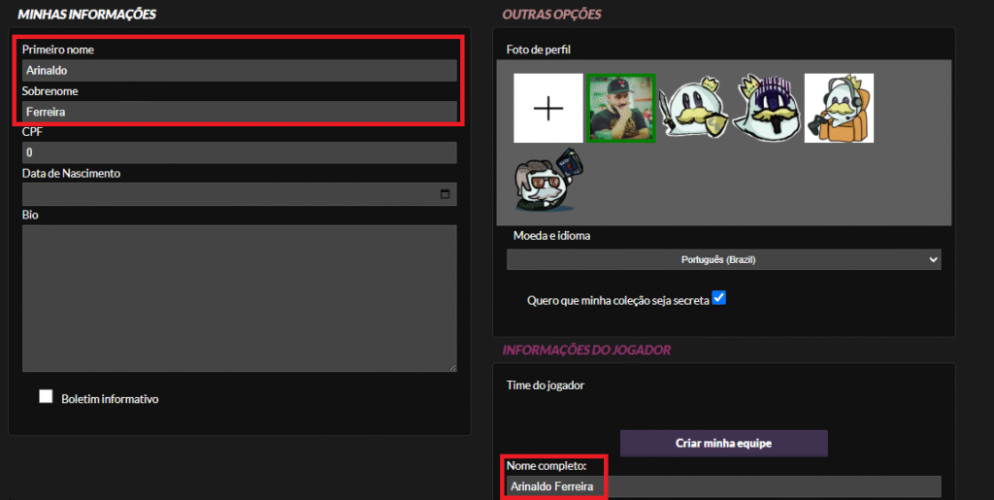Choose ghost with sword and shield avatar

click(x=694, y=108)
